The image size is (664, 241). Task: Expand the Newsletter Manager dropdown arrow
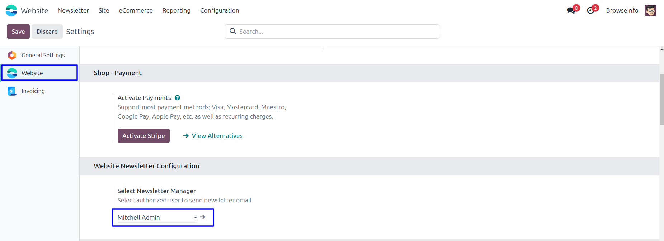click(x=196, y=217)
